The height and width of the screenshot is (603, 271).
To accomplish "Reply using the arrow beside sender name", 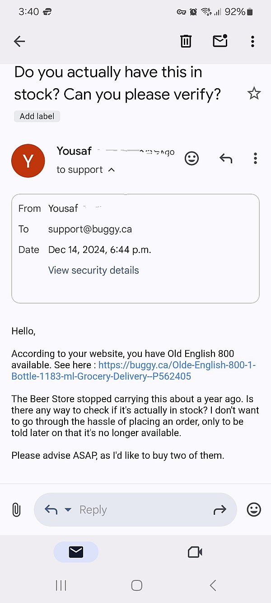I will [x=225, y=158].
